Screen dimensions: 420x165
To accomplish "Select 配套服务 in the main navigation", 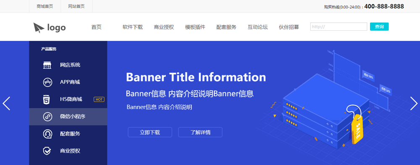I will pos(226,27).
